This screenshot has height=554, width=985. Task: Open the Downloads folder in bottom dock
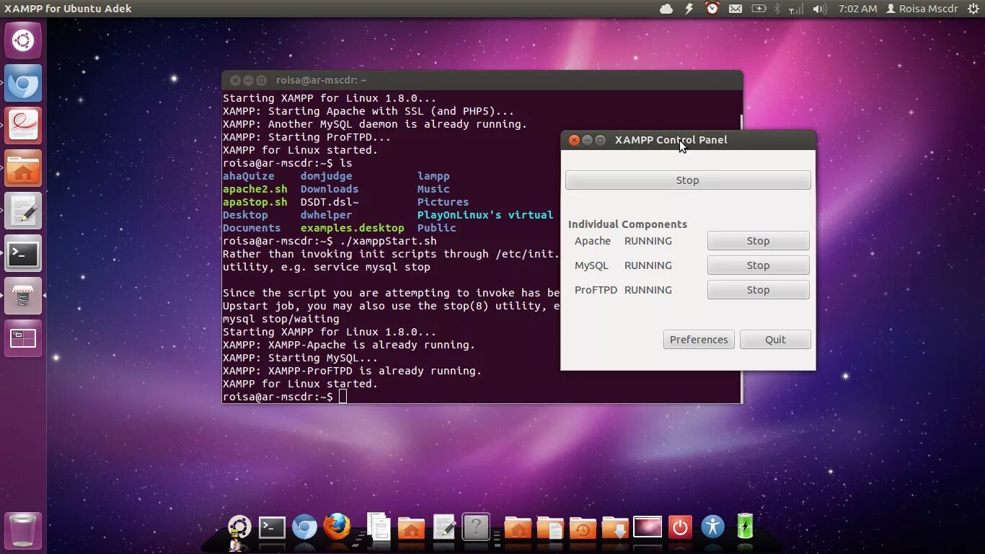[615, 528]
